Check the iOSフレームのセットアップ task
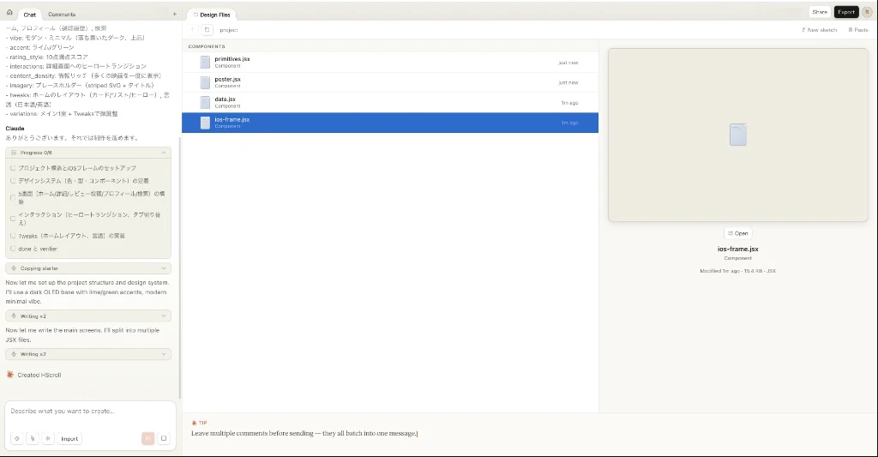Screen dimensions: 878x457 click(13, 168)
